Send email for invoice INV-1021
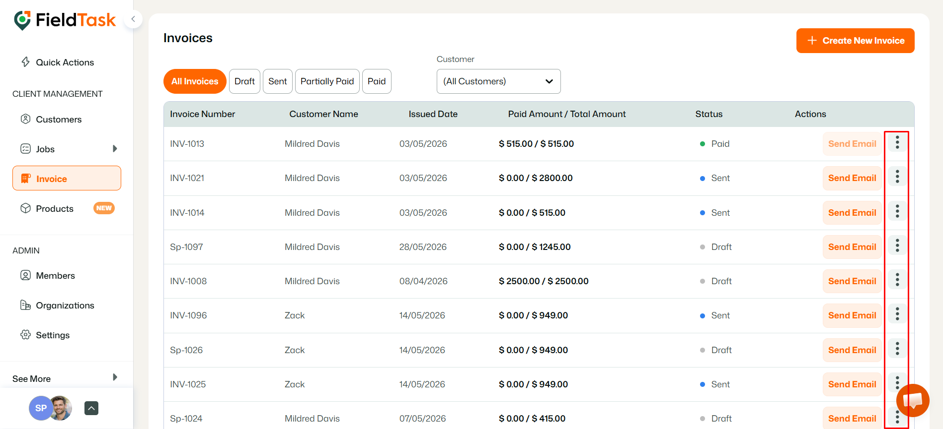Screen dimensions: 943x429 pyautogui.click(x=852, y=178)
